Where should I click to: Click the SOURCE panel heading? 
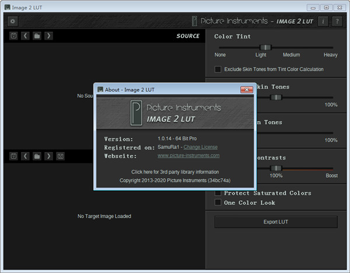[188, 36]
